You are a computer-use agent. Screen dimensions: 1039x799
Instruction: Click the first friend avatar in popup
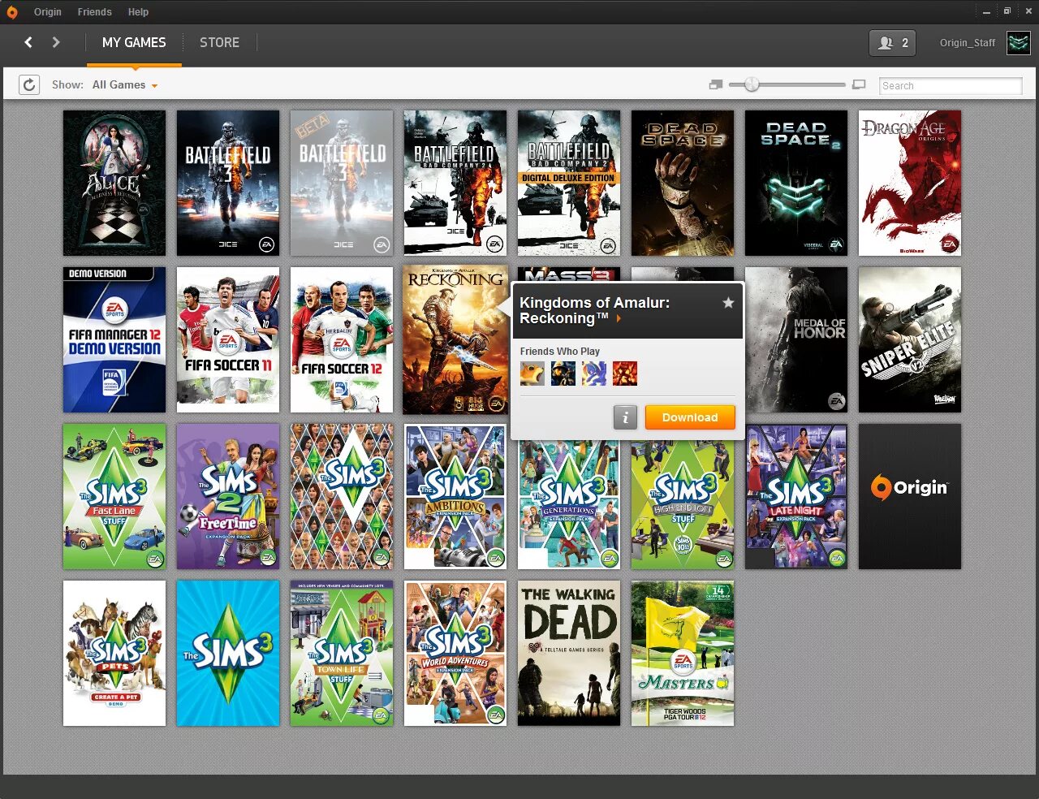click(532, 374)
